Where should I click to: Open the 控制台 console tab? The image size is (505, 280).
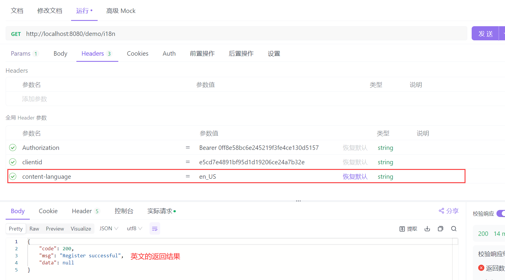(124, 211)
